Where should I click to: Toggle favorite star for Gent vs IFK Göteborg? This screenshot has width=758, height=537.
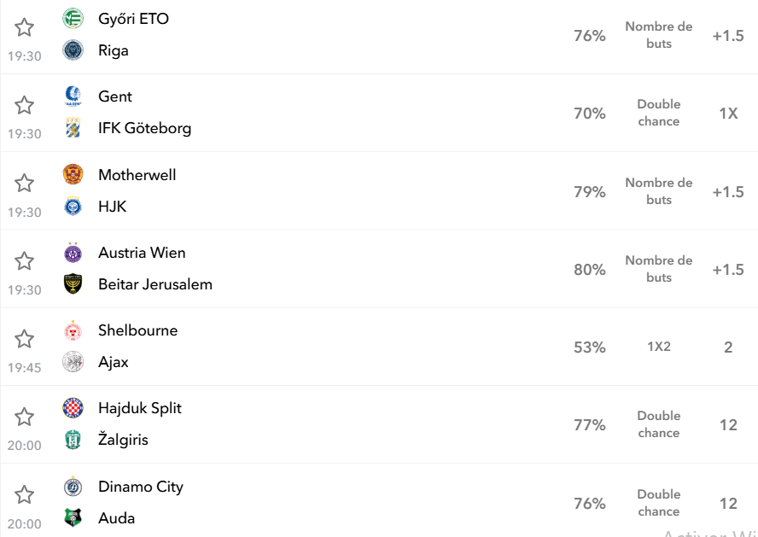click(x=24, y=105)
